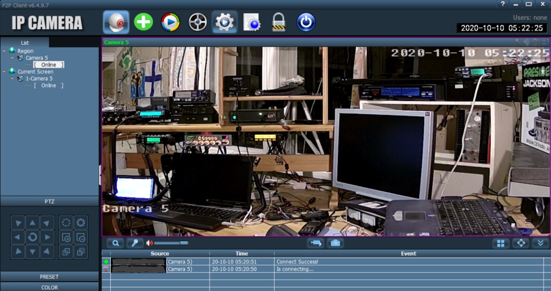This screenshot has width=551, height=291.
Task: Pan camera up with PTZ up arrow
Action: tap(32, 223)
